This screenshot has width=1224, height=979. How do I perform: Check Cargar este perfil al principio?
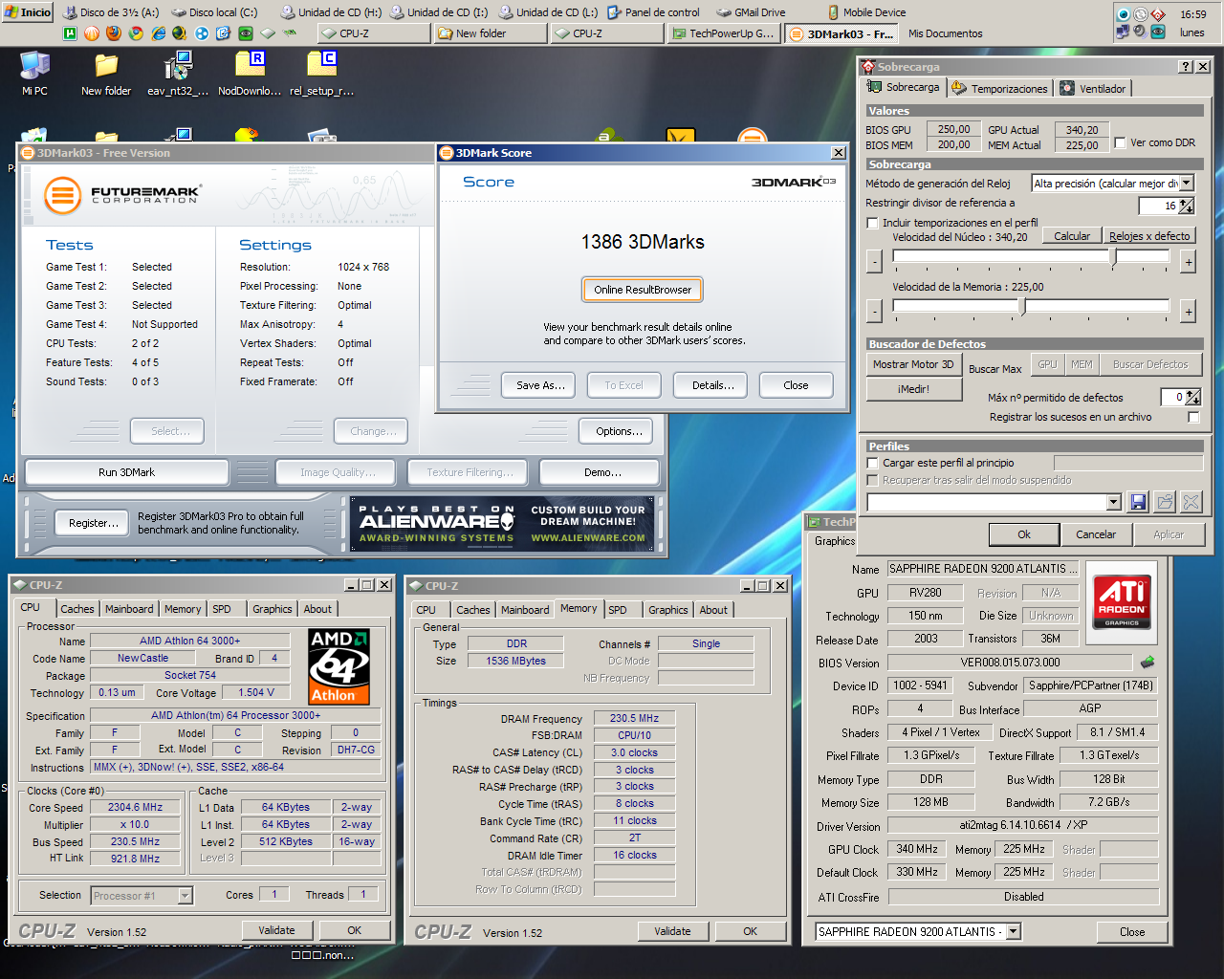click(x=872, y=463)
